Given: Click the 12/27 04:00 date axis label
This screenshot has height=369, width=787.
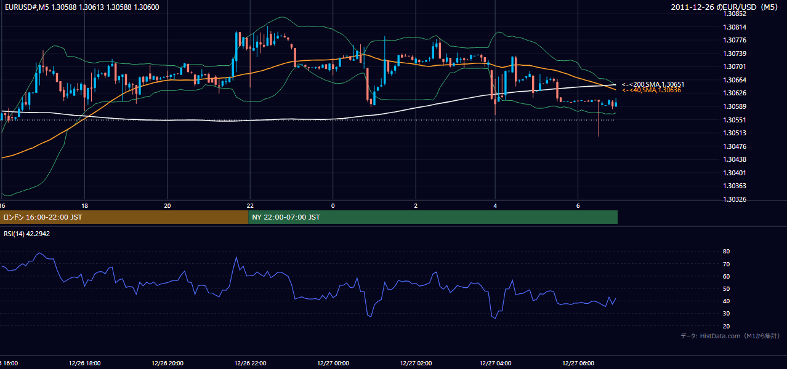Looking at the screenshot, I should click(x=496, y=363).
